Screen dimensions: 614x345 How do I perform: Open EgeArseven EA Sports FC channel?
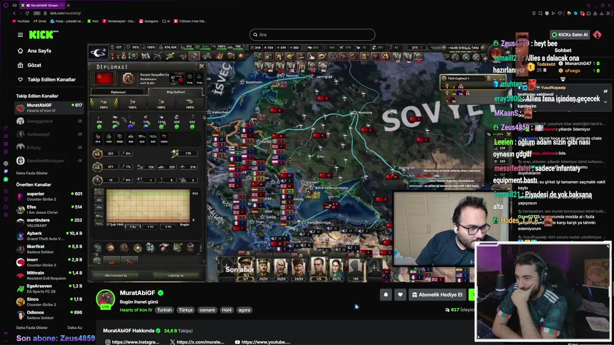(49, 288)
